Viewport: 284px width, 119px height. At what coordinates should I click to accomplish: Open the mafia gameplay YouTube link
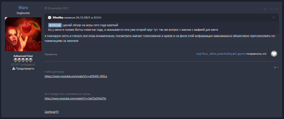tap(76, 77)
